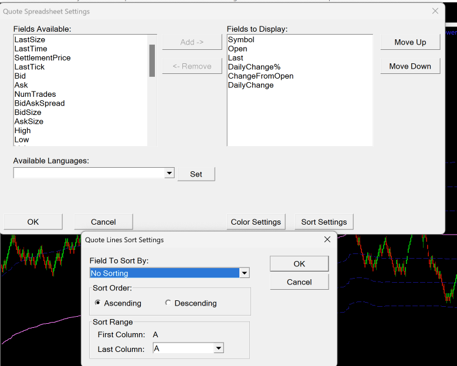Confirm sort settings with OK

point(299,264)
